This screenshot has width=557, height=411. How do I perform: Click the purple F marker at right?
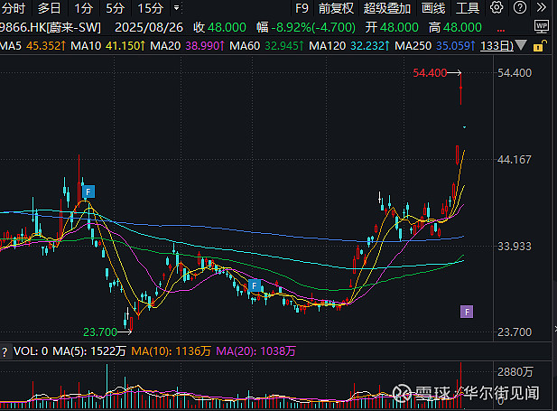click(x=467, y=312)
